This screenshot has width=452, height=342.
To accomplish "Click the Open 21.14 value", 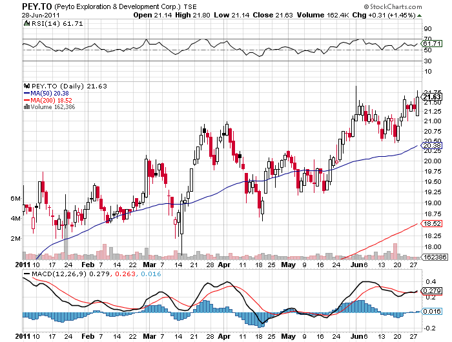I will pos(153,15).
